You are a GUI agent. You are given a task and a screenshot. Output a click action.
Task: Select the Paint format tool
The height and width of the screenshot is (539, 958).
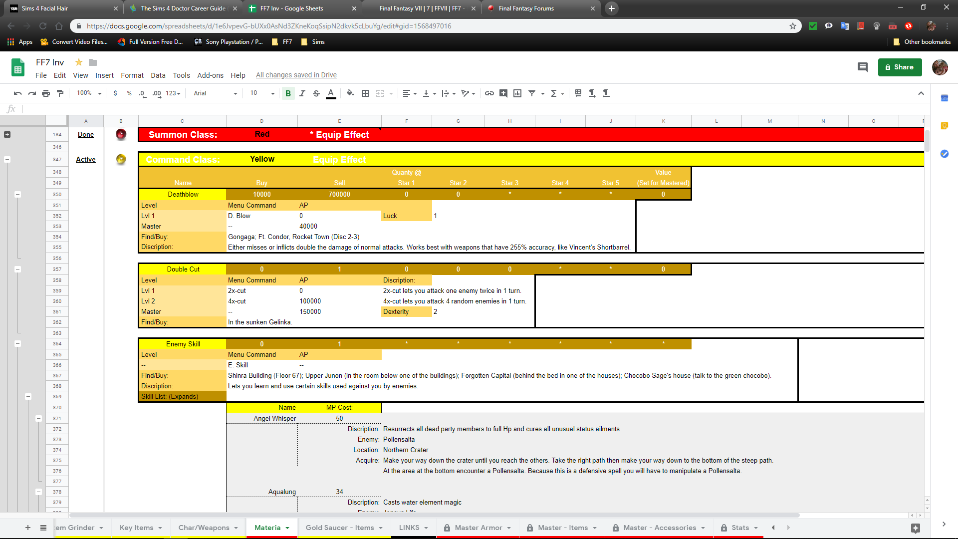(60, 93)
